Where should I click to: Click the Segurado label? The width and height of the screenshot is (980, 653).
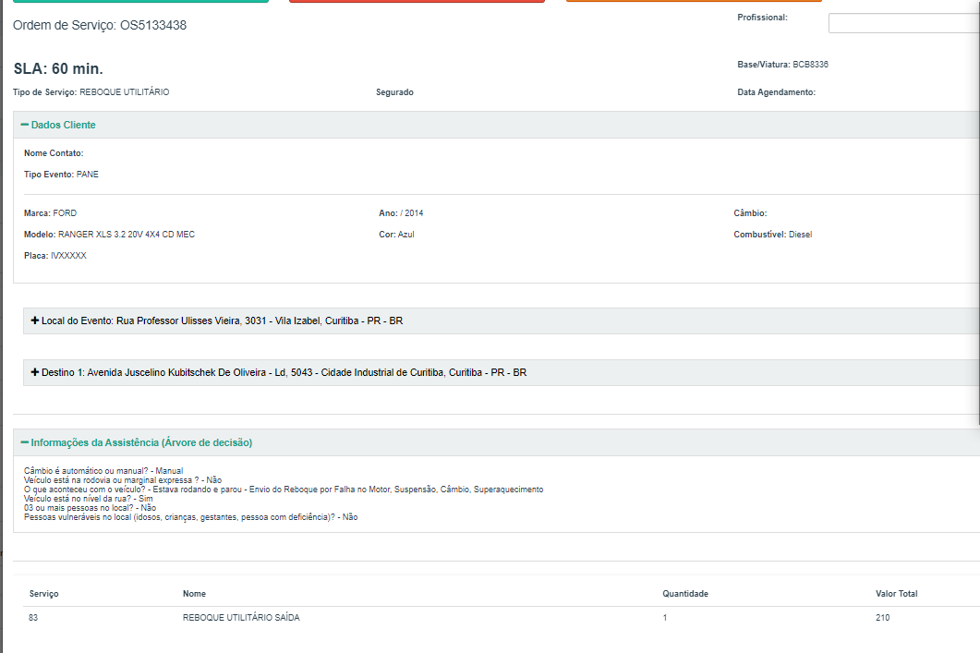394,92
